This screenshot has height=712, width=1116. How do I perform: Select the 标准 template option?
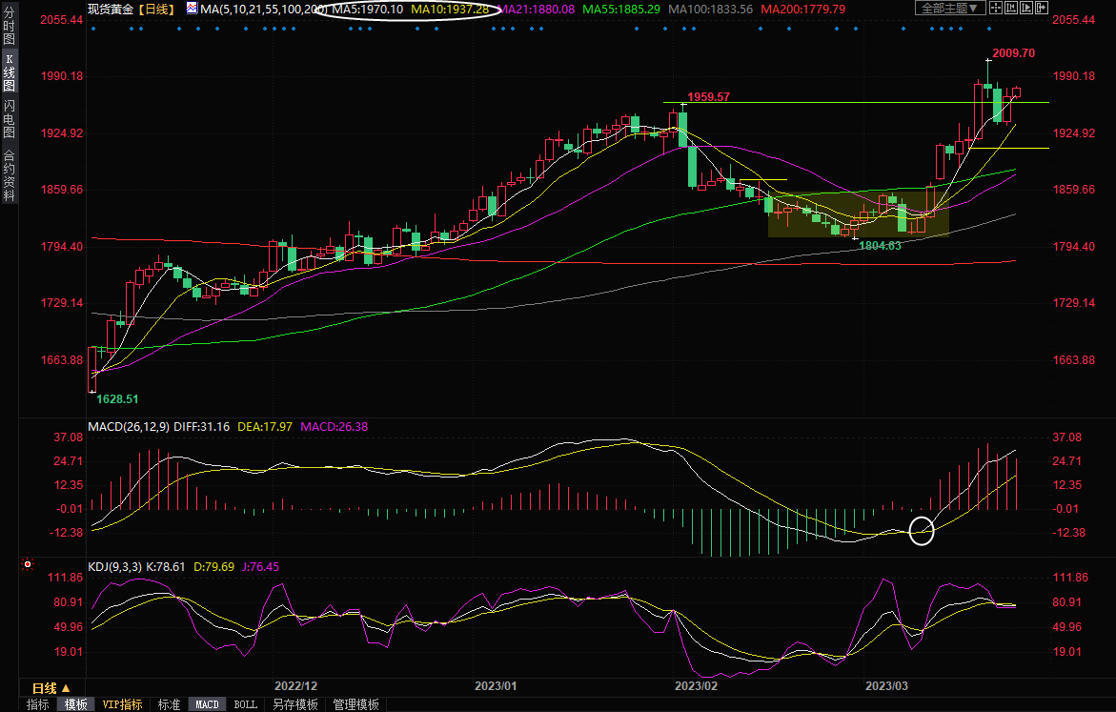click(x=169, y=704)
